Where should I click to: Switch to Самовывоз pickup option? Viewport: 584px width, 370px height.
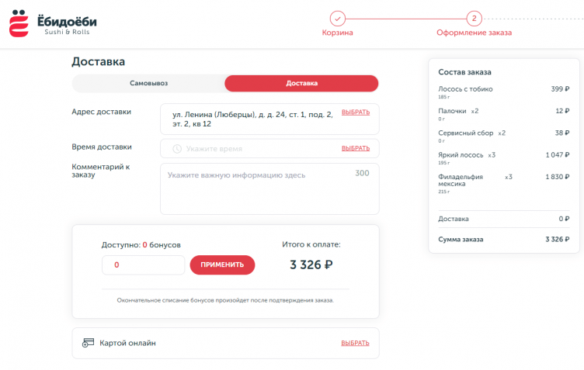coord(148,83)
